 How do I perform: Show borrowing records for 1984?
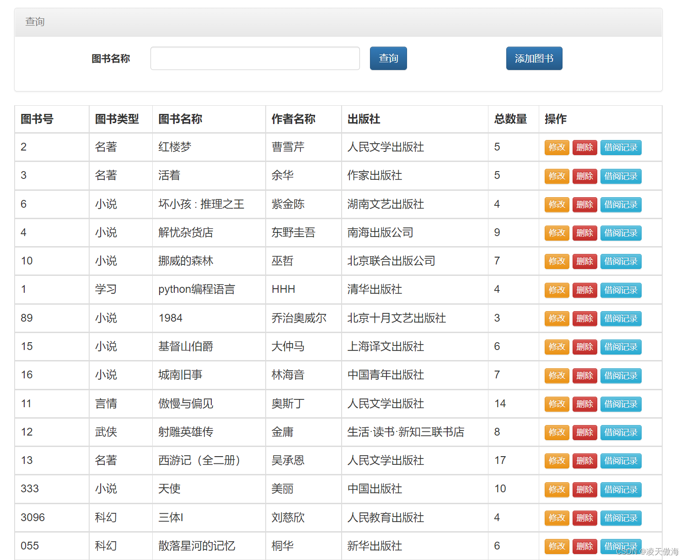tap(621, 318)
